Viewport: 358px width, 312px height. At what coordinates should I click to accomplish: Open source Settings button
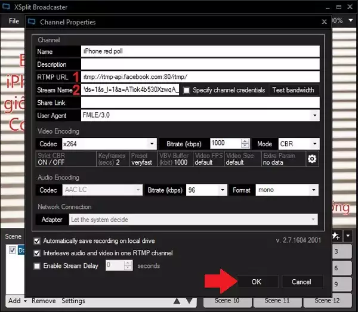[x=73, y=301]
